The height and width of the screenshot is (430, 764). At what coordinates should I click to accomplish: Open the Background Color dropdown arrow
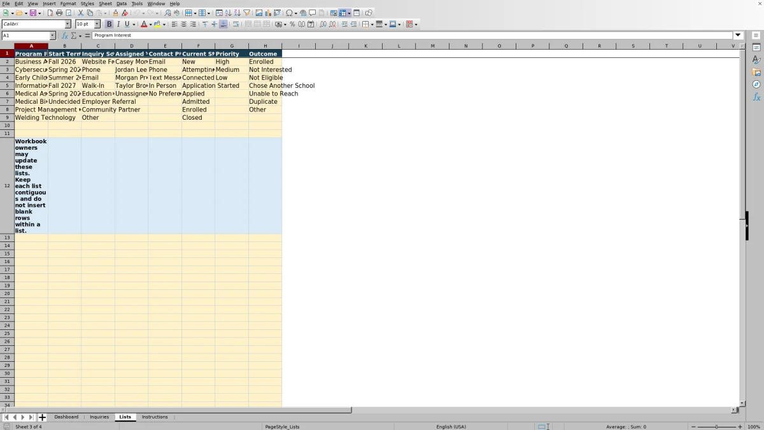[x=164, y=24]
